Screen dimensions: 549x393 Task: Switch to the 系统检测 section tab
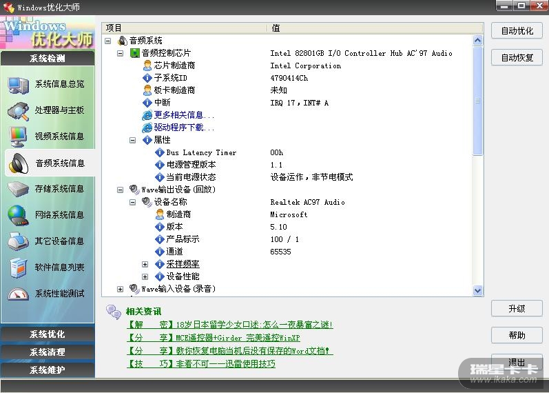pyautogui.click(x=48, y=59)
